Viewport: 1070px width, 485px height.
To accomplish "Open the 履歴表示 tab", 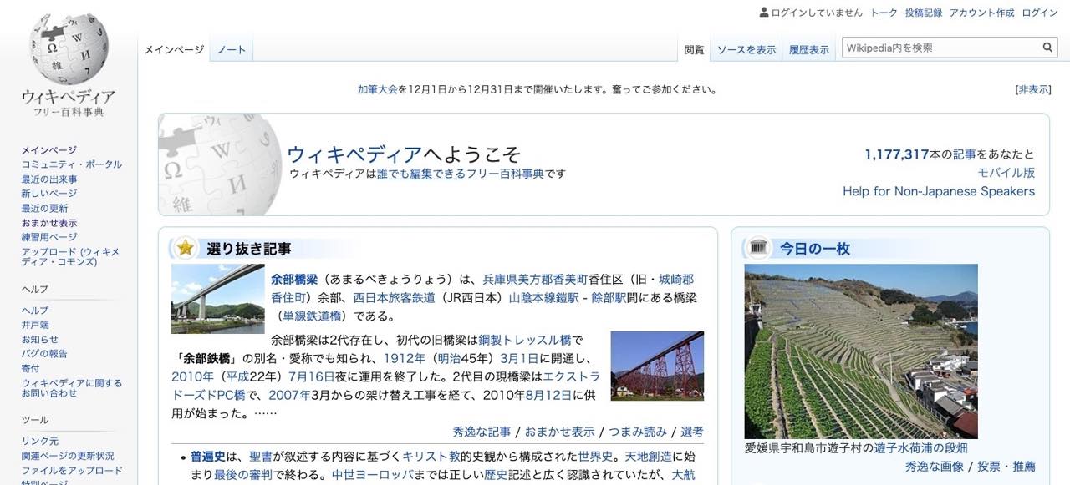I will point(808,50).
